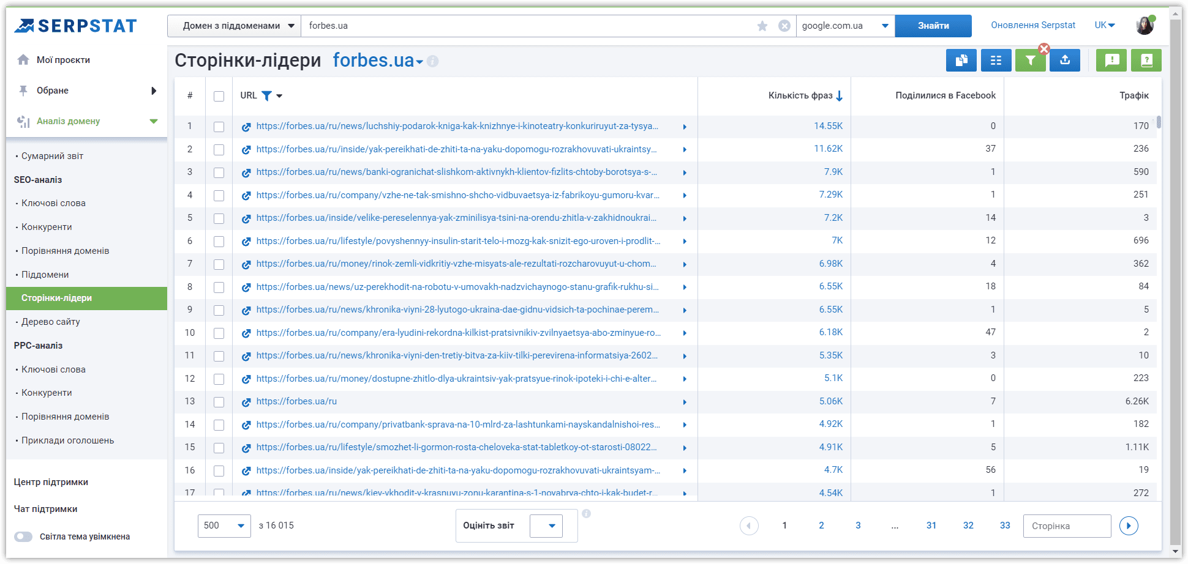Collapse the Аналіз домену section arrow
The image size is (1188, 564).
click(154, 121)
